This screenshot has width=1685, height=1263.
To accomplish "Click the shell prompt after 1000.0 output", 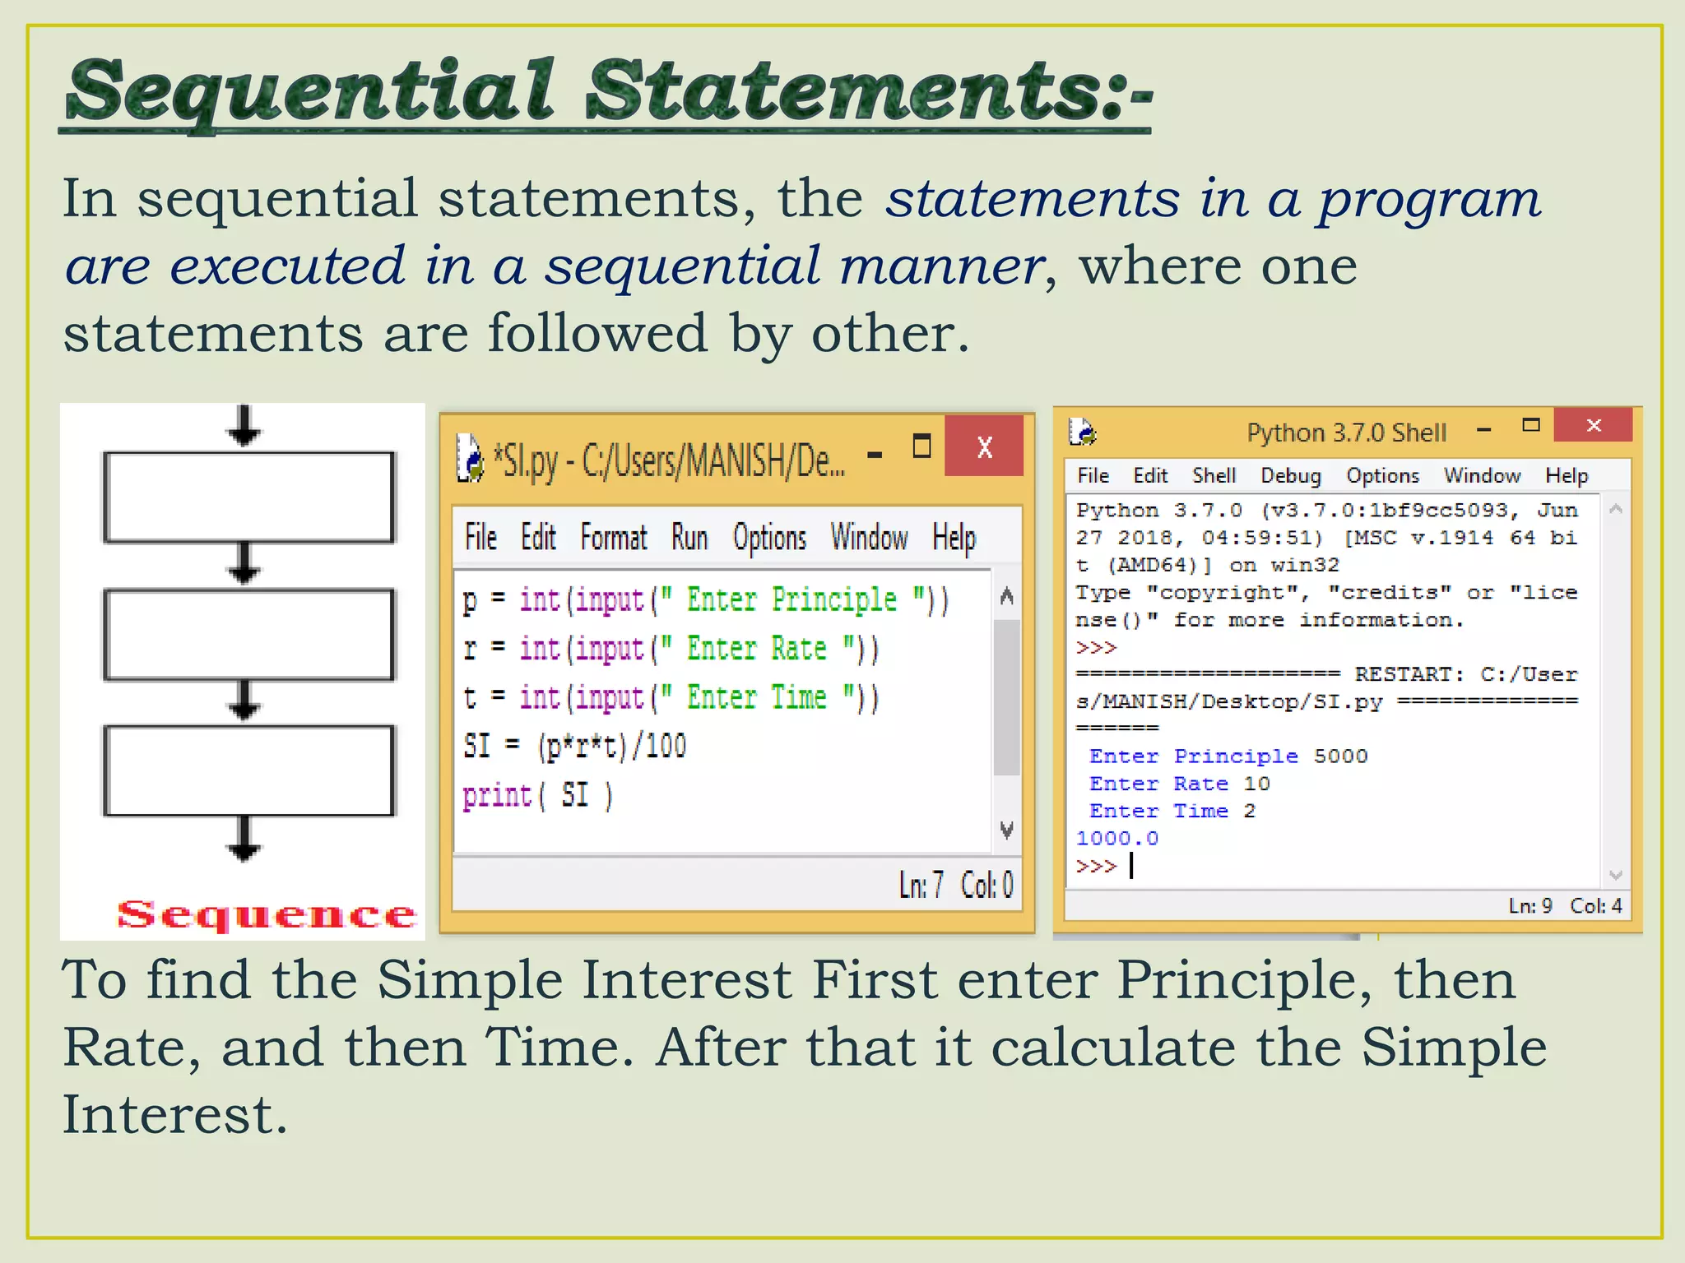I will [x=1132, y=866].
